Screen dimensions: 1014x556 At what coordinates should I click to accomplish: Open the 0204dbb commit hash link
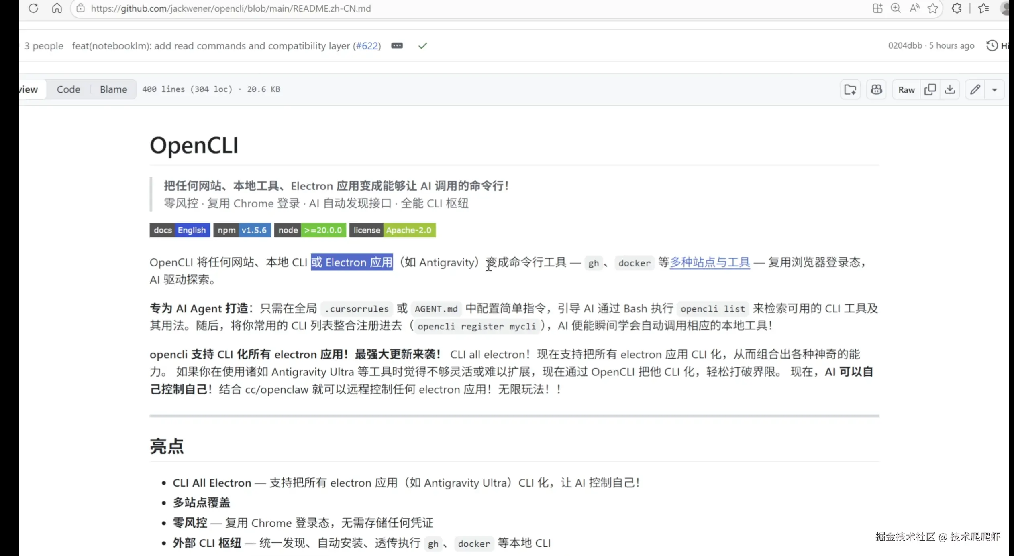tap(905, 46)
